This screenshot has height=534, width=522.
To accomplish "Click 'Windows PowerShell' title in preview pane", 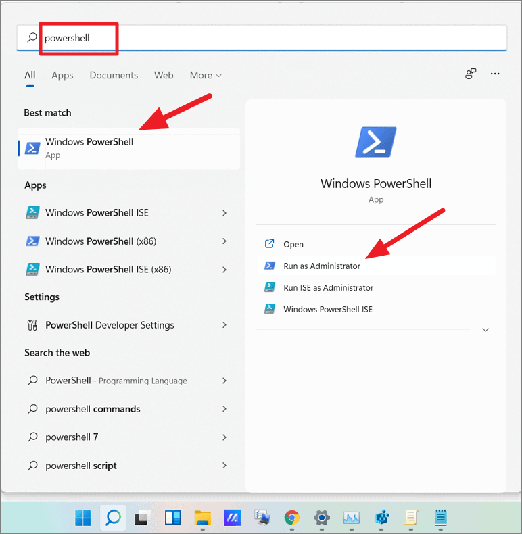I will click(376, 184).
